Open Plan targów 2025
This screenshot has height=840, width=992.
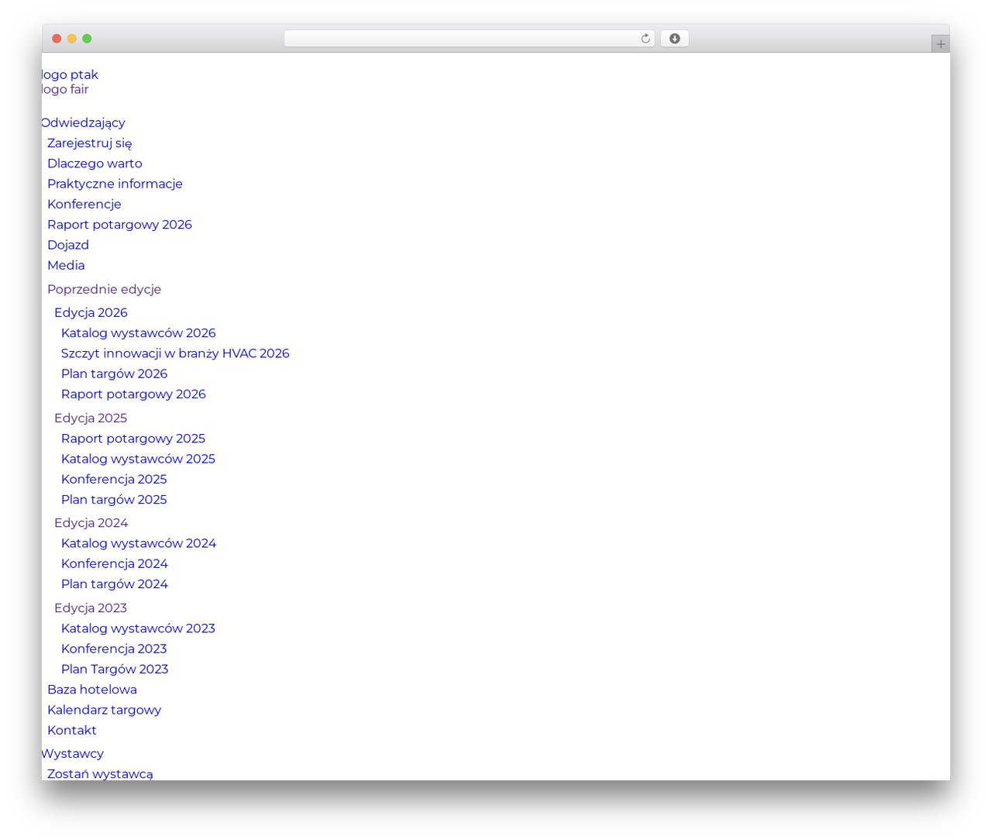click(114, 500)
